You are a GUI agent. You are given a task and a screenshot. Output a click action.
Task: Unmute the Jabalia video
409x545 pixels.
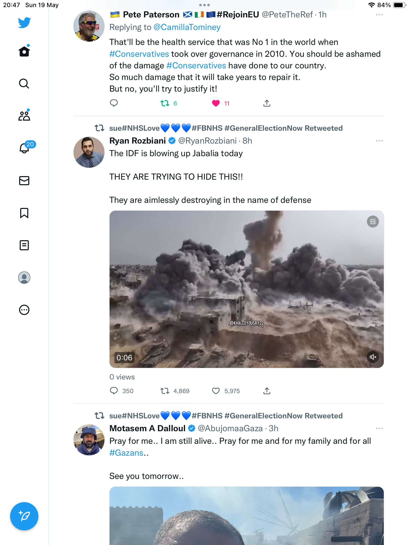[373, 357]
